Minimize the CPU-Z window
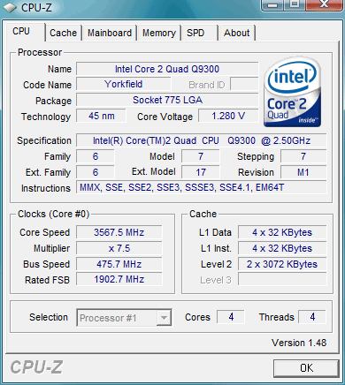Screen dimensions: 345x385 click(272, 4)
